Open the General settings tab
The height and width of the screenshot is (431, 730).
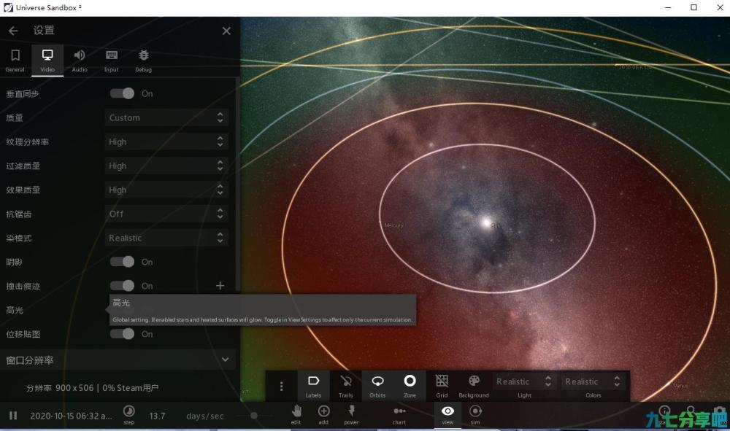pyautogui.click(x=15, y=61)
